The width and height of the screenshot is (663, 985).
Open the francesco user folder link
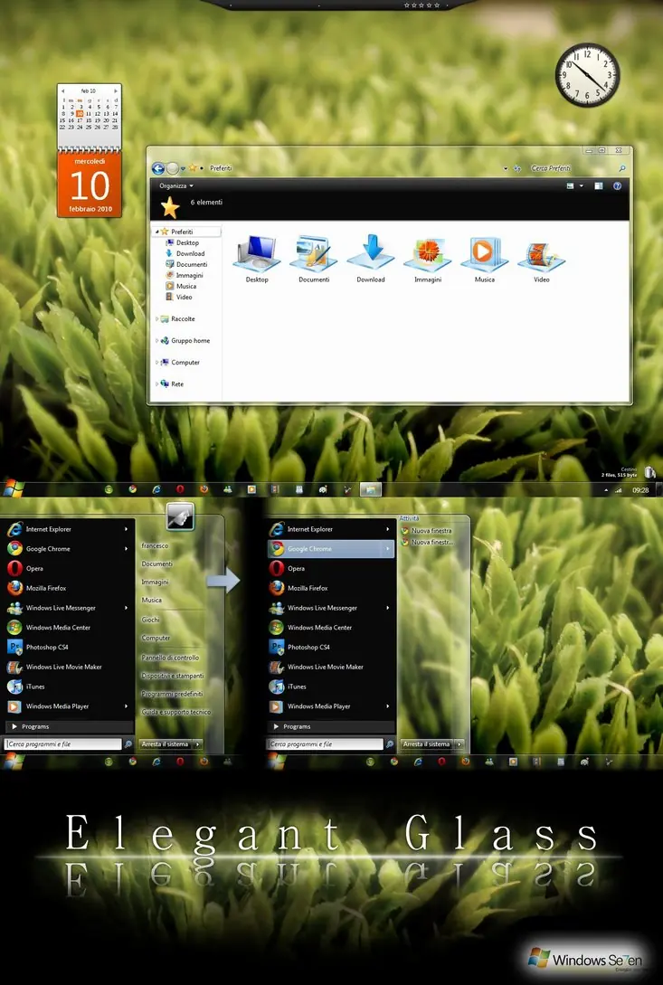point(155,546)
